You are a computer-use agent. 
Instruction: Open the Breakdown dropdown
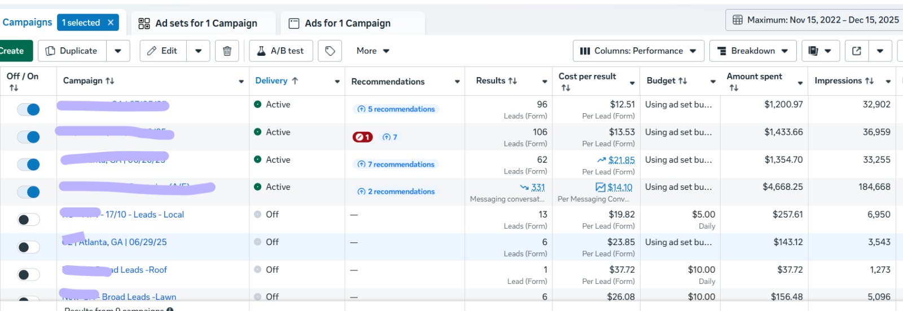(x=753, y=51)
